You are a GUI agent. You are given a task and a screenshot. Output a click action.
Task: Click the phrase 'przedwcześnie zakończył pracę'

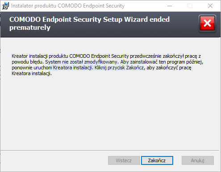(x=163, y=56)
